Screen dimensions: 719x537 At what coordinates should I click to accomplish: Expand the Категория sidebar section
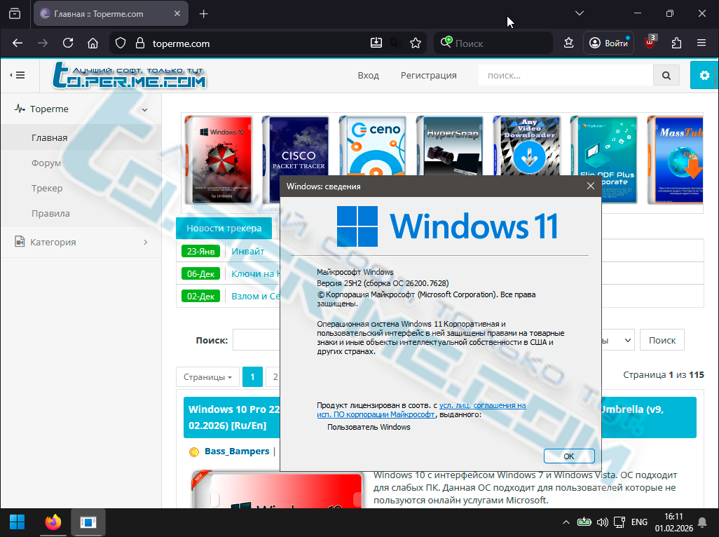pyautogui.click(x=81, y=242)
